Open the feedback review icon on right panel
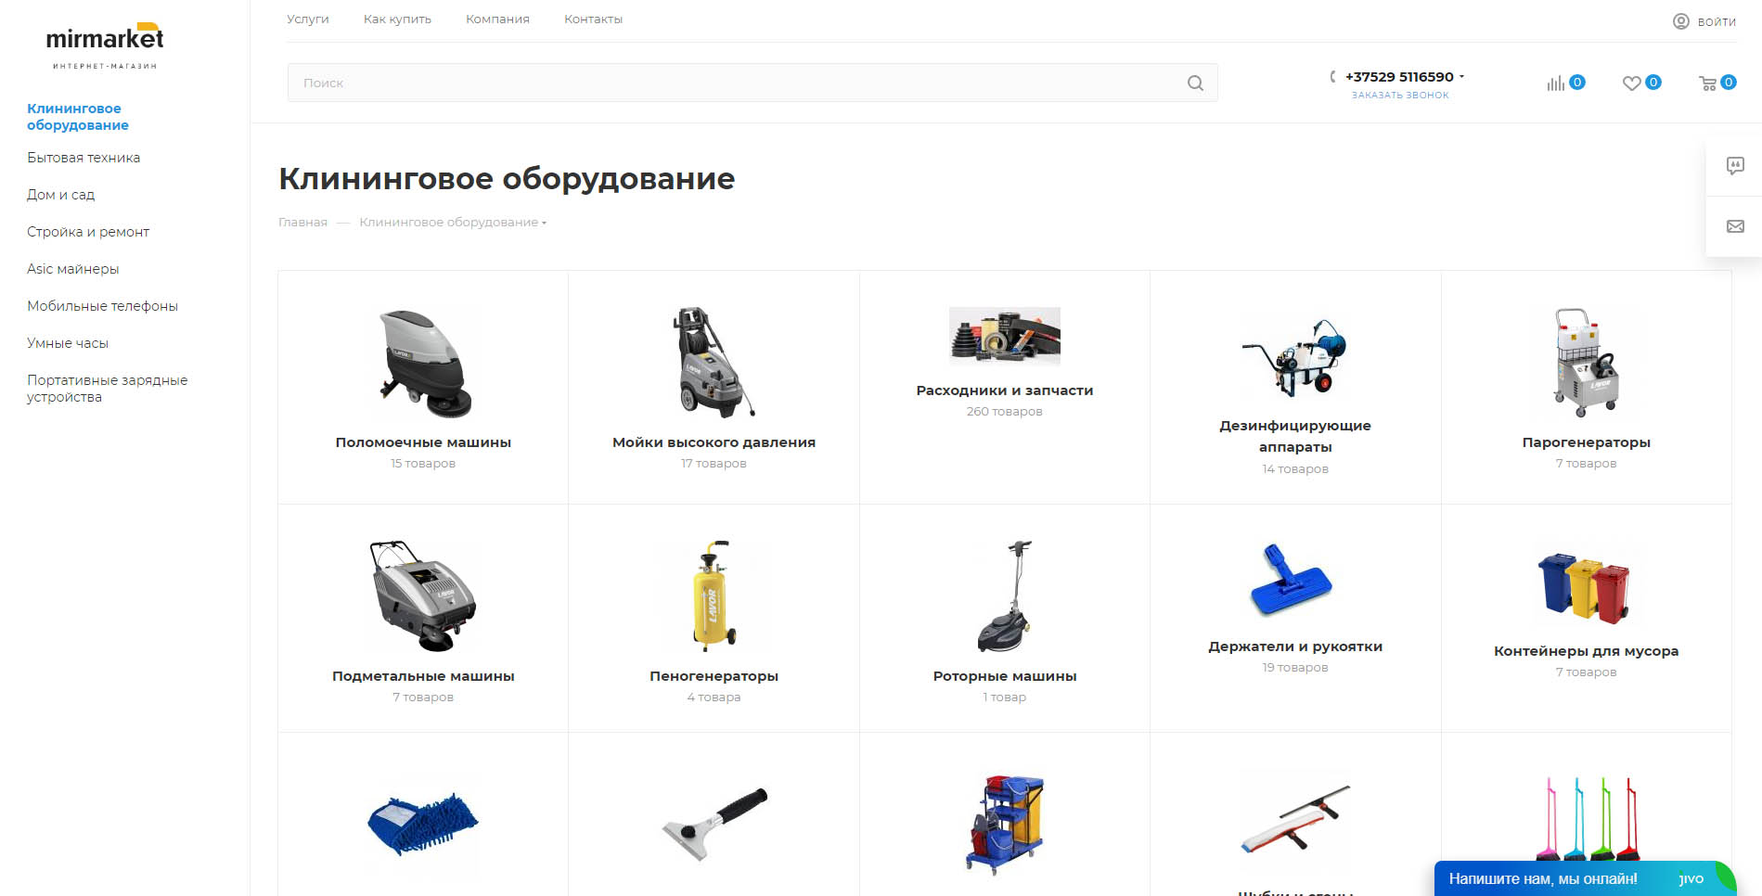The height and width of the screenshot is (896, 1762). (1735, 166)
